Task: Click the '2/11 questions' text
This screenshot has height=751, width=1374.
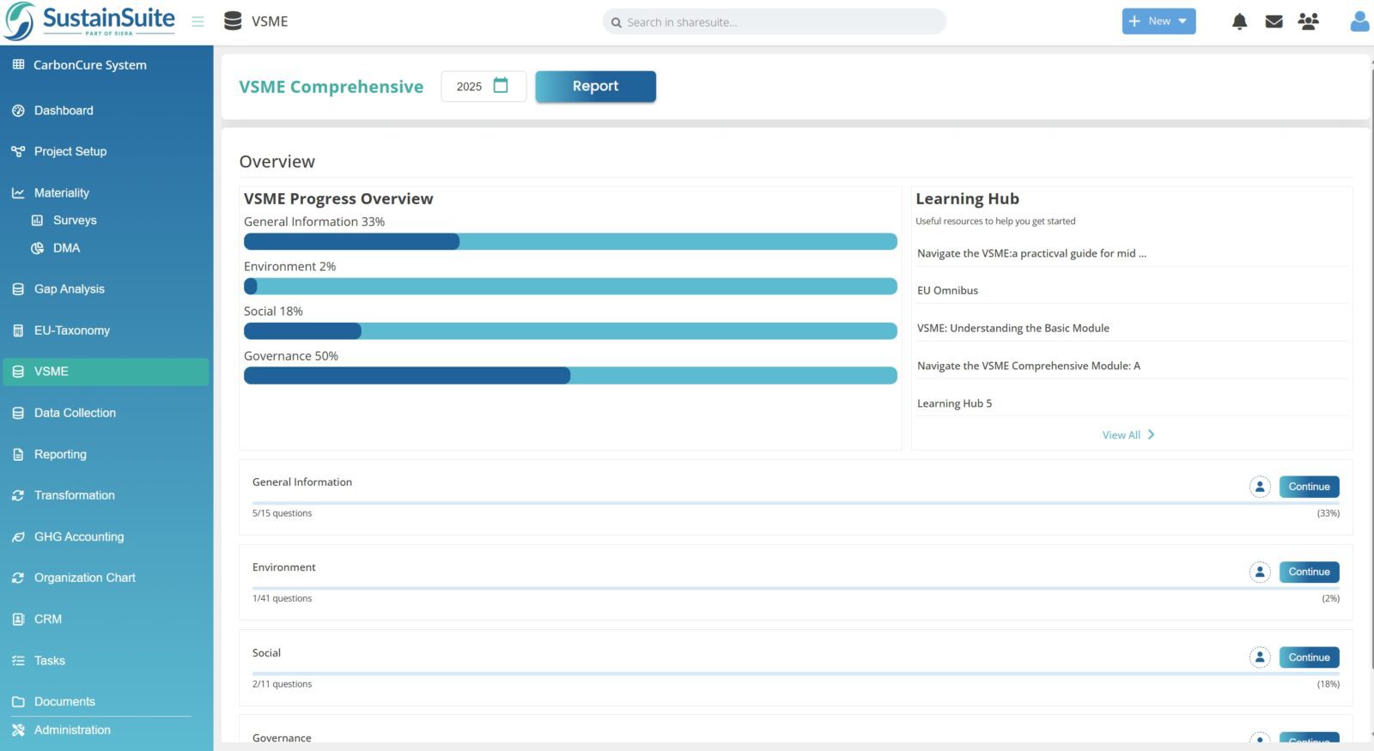Action: [x=282, y=684]
